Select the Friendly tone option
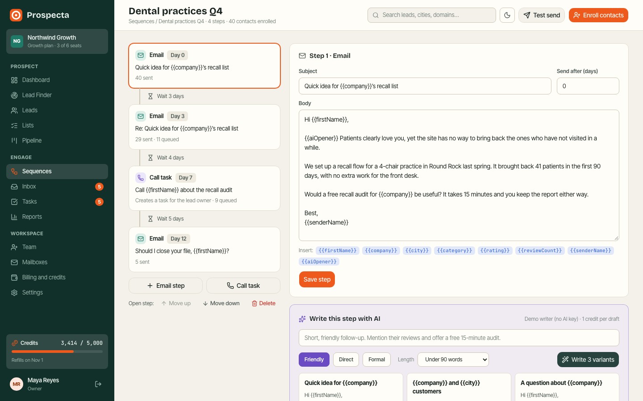Screen dimensions: 643x401 [x=314, y=360]
